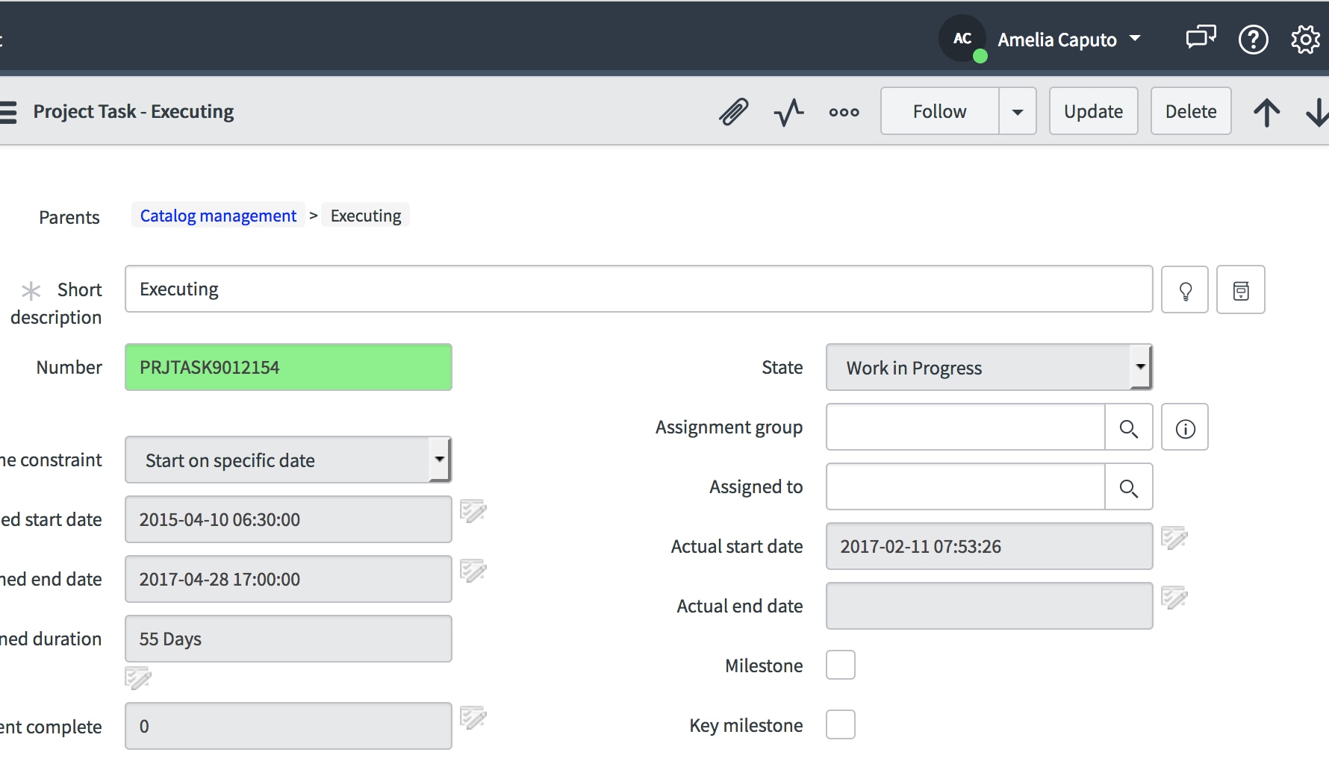Screen dimensions: 1329x758
Task: Open the more options ellipsis icon
Action: [844, 112]
